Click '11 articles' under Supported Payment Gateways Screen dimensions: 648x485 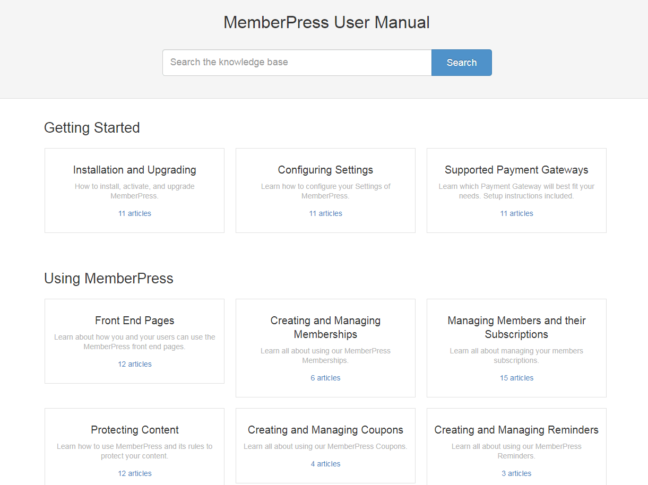click(516, 214)
